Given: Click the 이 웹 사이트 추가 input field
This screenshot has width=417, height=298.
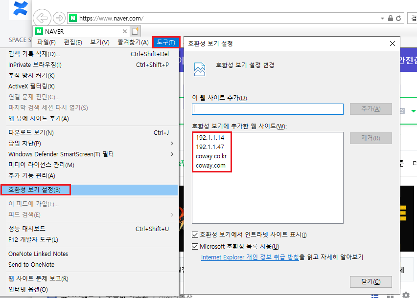Looking at the screenshot, I should pyautogui.click(x=268, y=109).
